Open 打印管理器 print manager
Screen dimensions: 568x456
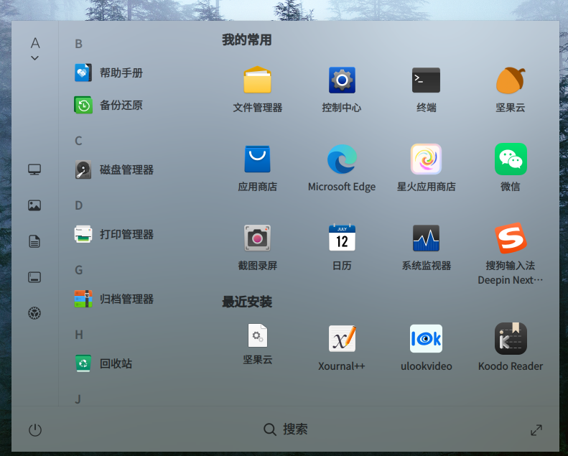tap(114, 234)
